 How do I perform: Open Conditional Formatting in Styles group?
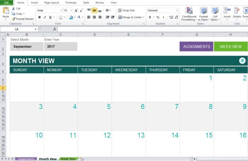pos(189,14)
